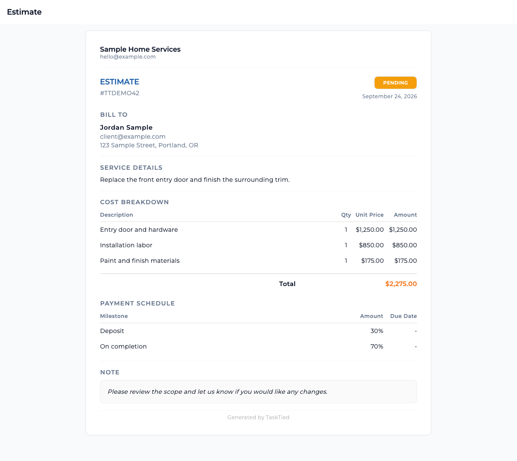The width and height of the screenshot is (517, 461).
Task: Click the $1,250.00 unit price cell
Action: (x=370, y=230)
